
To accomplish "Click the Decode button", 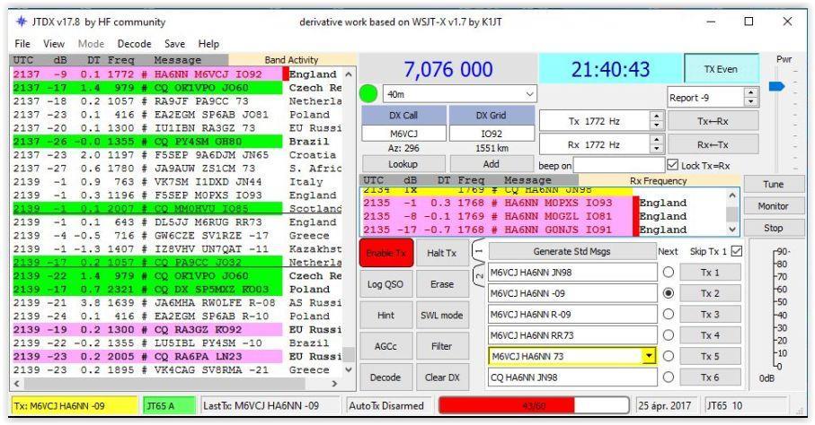I will (385, 377).
